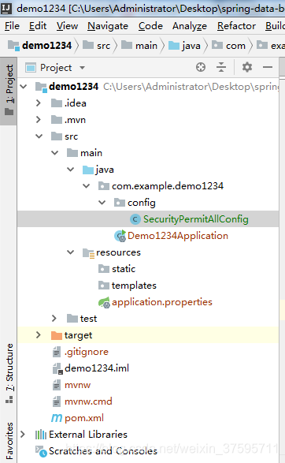Open the View menu
This screenshot has width=285, height=463.
pos(67,26)
